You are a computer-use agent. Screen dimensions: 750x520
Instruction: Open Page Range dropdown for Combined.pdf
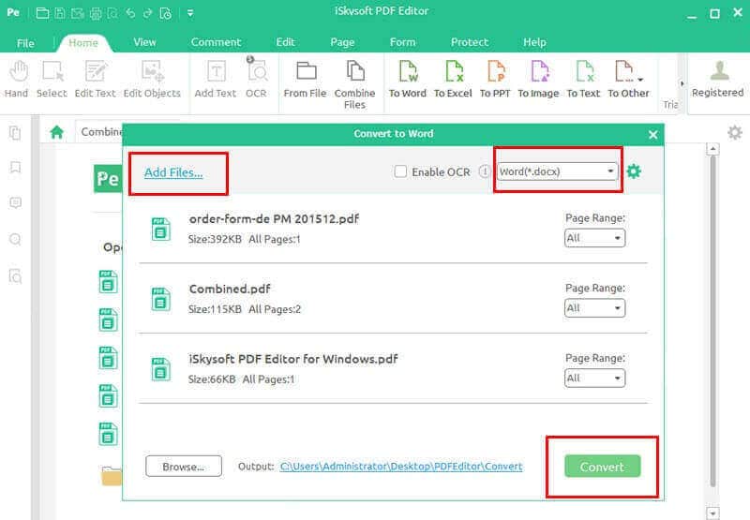click(594, 308)
